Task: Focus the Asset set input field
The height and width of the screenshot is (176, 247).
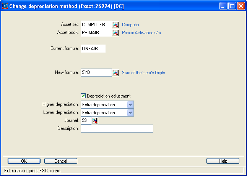Action: click(96, 25)
